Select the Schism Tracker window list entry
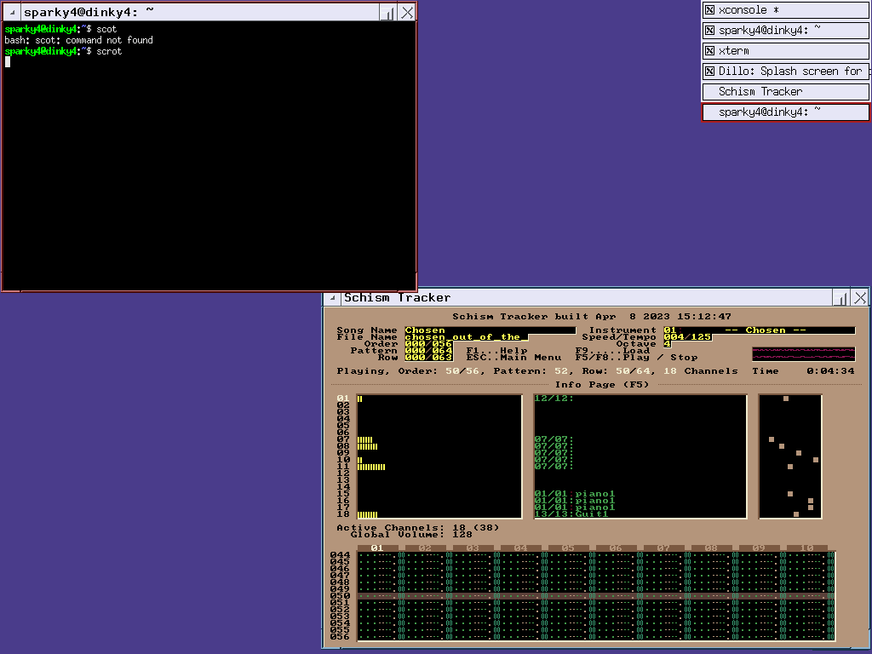The width and height of the screenshot is (872, 654). (785, 92)
